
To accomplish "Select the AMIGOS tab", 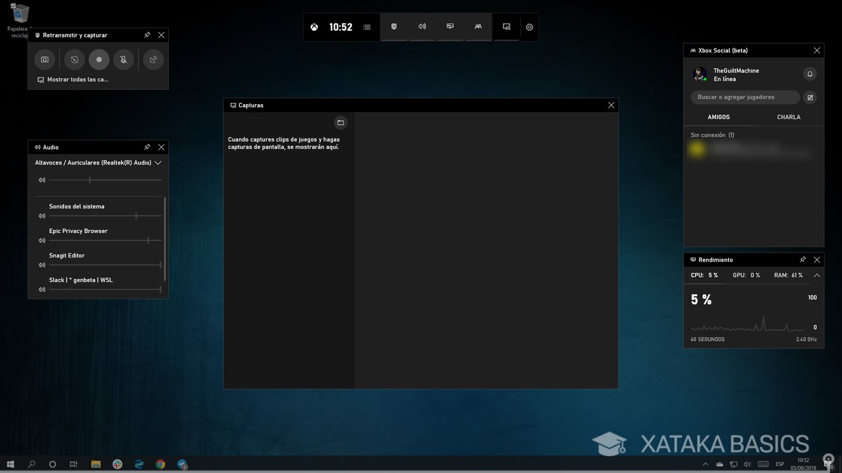I will click(x=718, y=116).
